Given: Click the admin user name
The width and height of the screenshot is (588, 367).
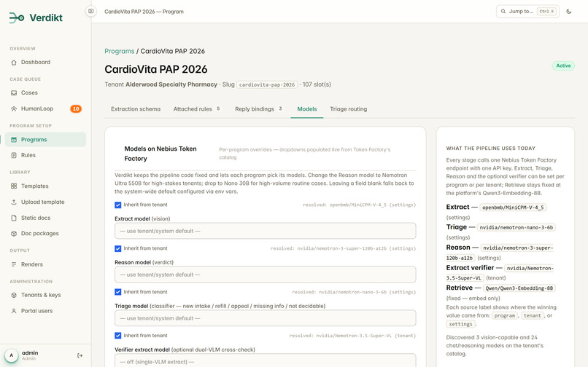Looking at the screenshot, I should 30,352.
